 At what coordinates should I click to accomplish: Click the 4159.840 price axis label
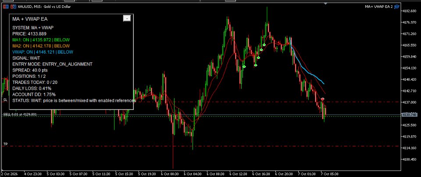click(x=410, y=57)
